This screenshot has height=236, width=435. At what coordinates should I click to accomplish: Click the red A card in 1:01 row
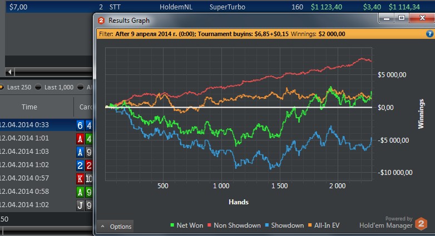(x=80, y=139)
